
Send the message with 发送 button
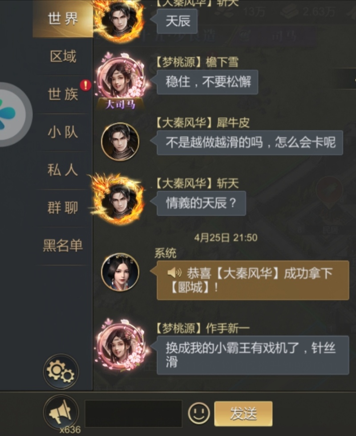tap(243, 413)
